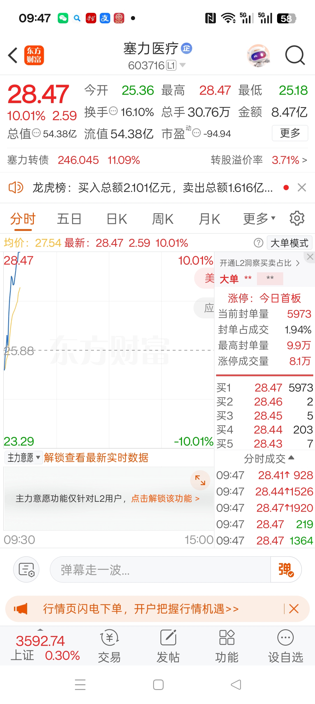Expand the indicator chart fullscreen icon

coord(200,480)
